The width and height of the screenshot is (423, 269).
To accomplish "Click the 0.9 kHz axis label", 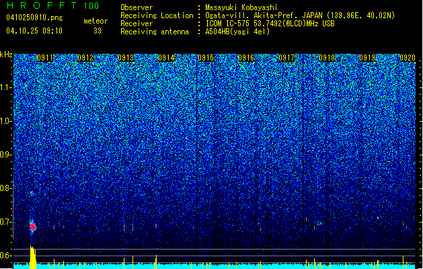I will tap(5, 155).
